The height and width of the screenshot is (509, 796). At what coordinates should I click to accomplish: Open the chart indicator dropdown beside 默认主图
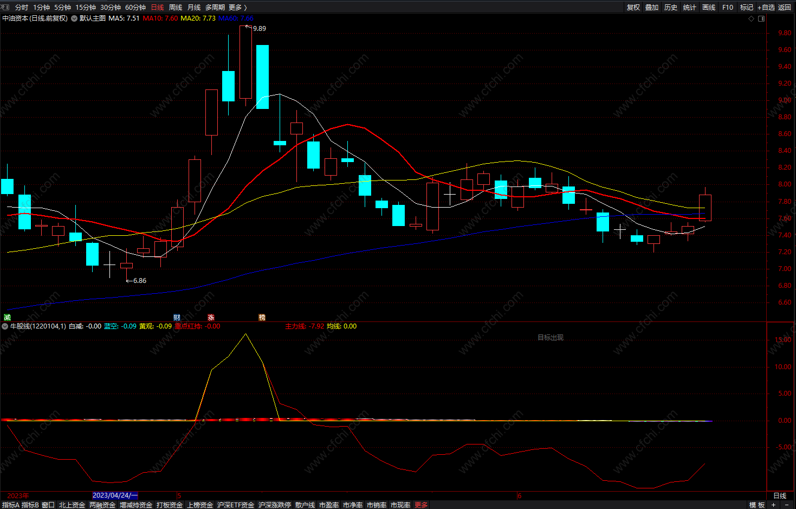click(74, 18)
